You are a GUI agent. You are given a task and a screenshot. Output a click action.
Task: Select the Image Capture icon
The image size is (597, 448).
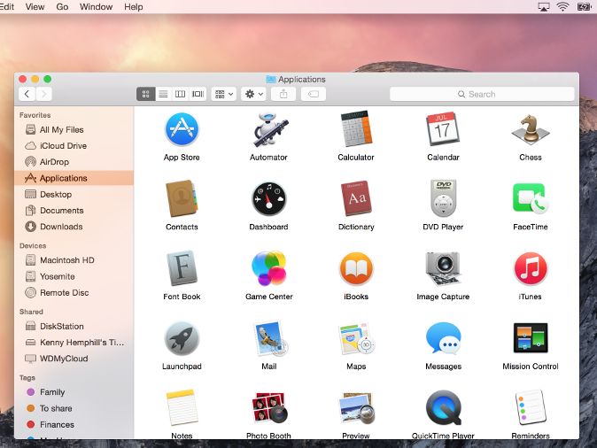(443, 268)
